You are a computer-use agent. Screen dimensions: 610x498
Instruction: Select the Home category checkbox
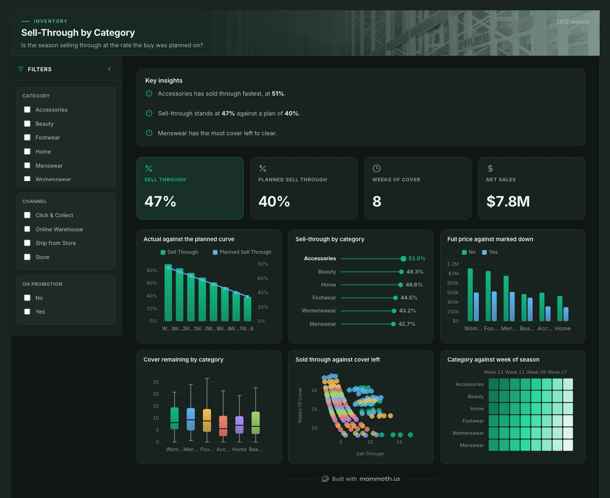coord(27,152)
